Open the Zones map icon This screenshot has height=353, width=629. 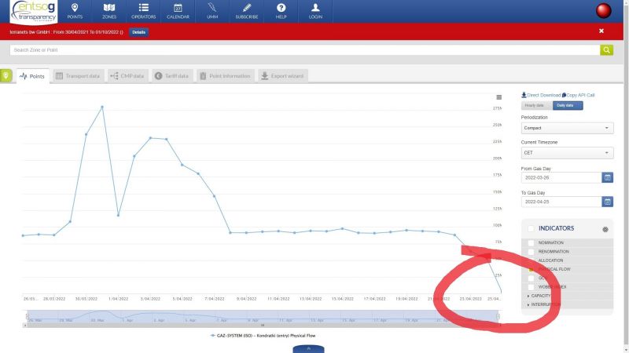(109, 9)
